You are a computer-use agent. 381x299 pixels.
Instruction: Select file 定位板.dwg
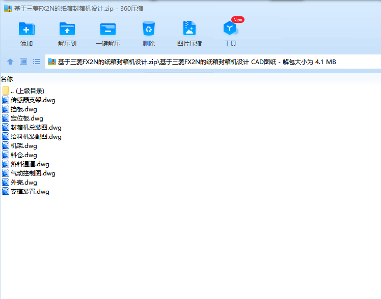(x=22, y=118)
